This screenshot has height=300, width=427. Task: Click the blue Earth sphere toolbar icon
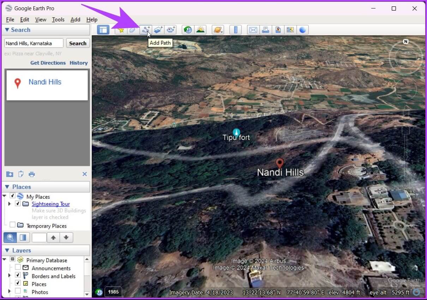302,30
